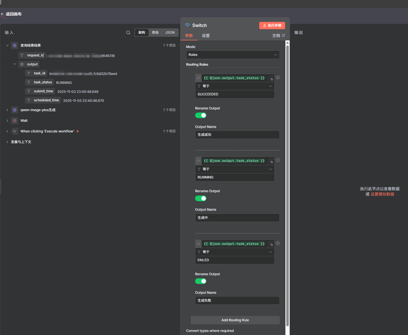Click the T type icon on submit_time
Screen dimensions: 408x335
click(29, 91)
